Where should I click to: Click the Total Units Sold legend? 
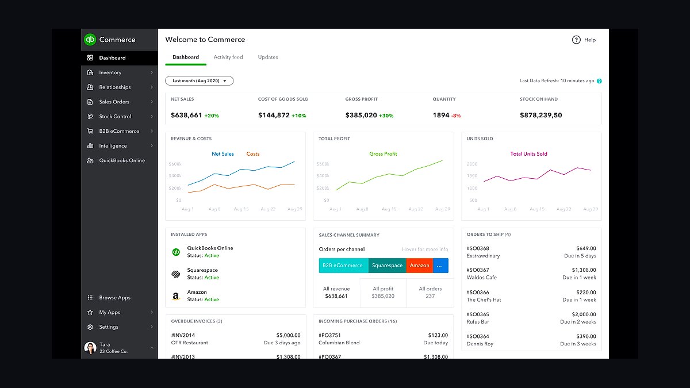point(529,154)
